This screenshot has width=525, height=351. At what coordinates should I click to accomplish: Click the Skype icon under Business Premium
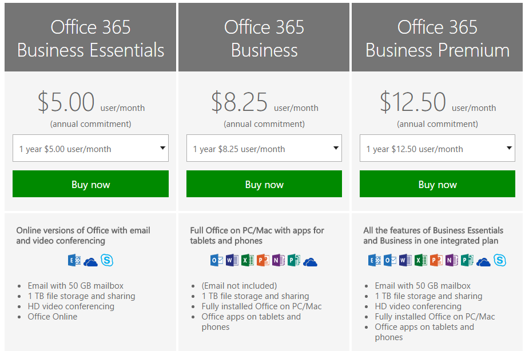point(500,260)
